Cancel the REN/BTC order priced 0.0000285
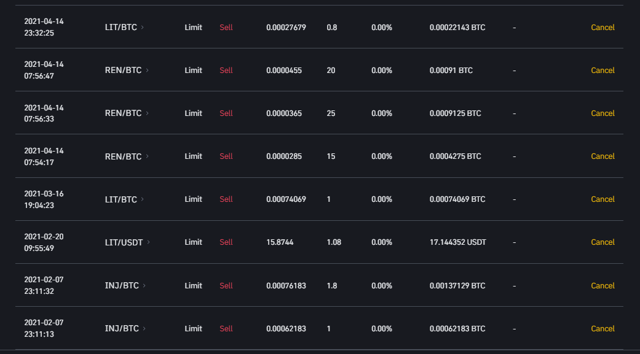Image resolution: width=640 pixels, height=354 pixels. 602,156
